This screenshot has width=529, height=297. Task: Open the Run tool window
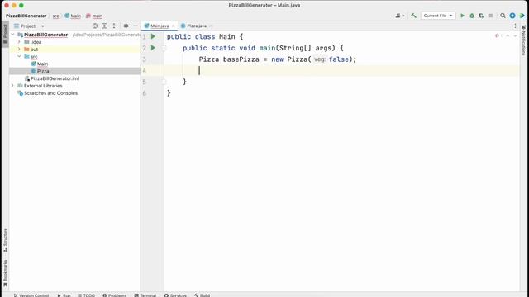64,295
